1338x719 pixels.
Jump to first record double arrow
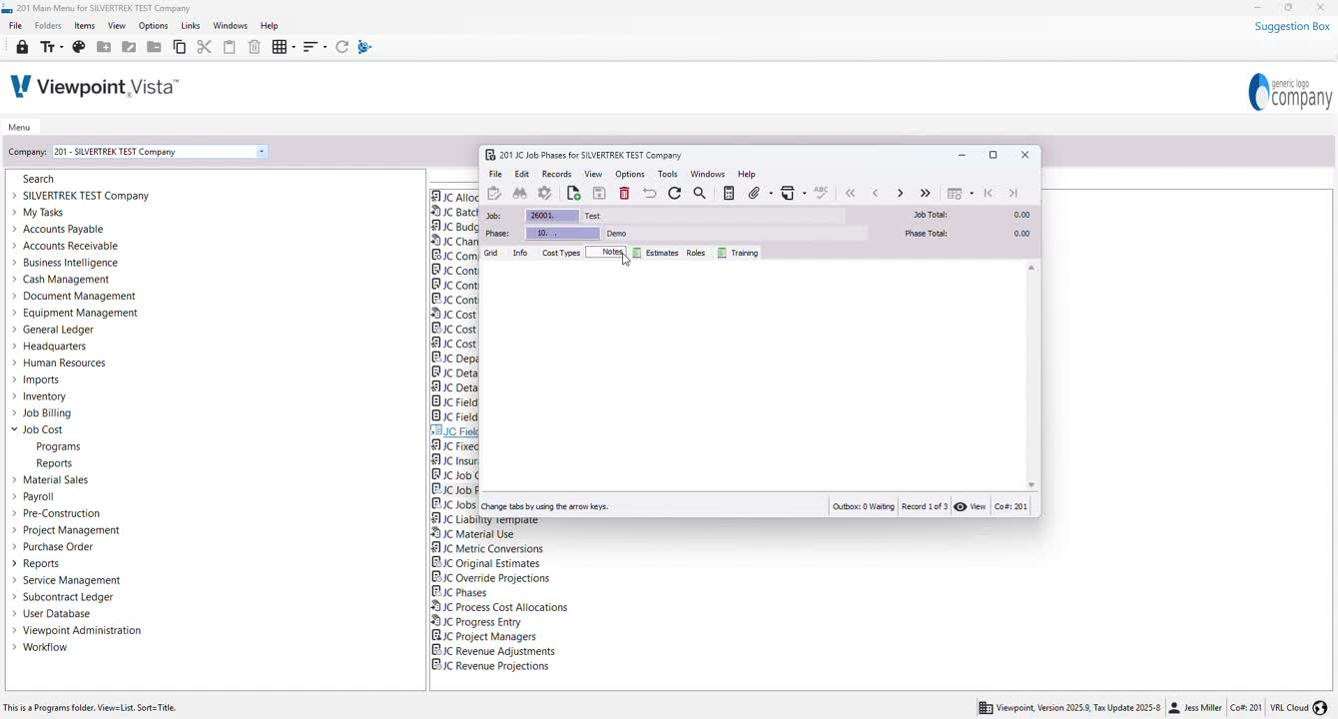point(851,194)
